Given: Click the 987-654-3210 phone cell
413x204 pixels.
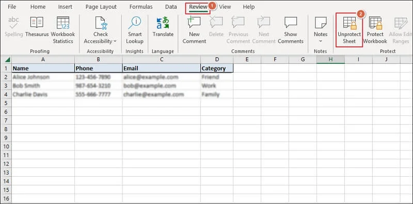Looking at the screenshot, I should (x=99, y=86).
